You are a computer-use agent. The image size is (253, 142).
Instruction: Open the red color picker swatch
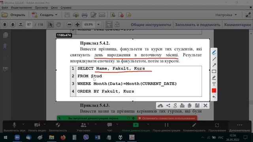click(x=214, y=90)
